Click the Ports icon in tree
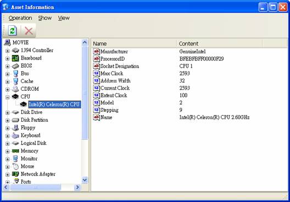The width and height of the screenshot is (290, 202). [16, 181]
